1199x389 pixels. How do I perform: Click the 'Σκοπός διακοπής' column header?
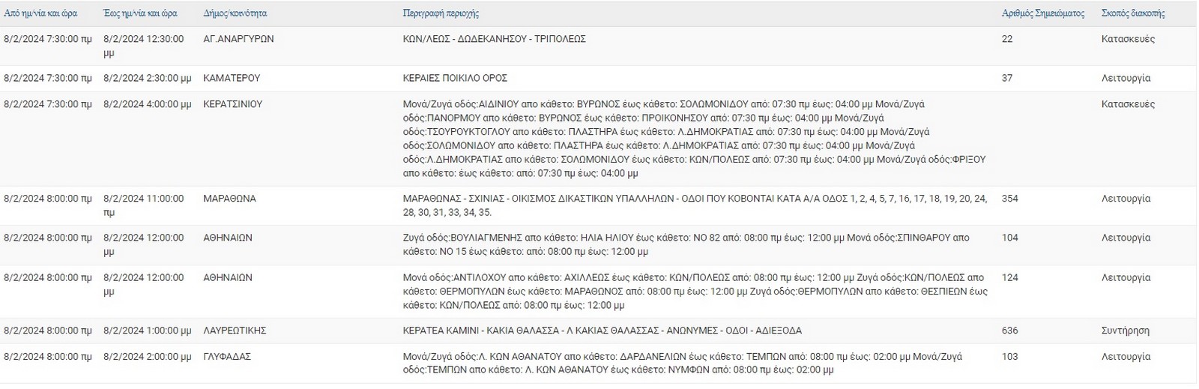tap(1133, 13)
